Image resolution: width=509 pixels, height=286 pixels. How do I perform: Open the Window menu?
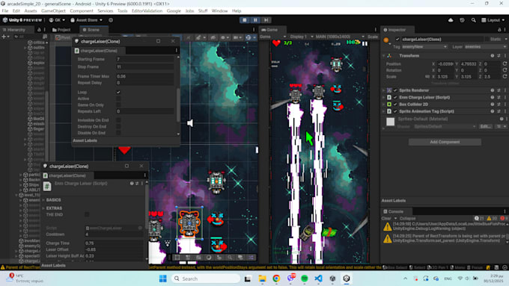(x=219, y=10)
